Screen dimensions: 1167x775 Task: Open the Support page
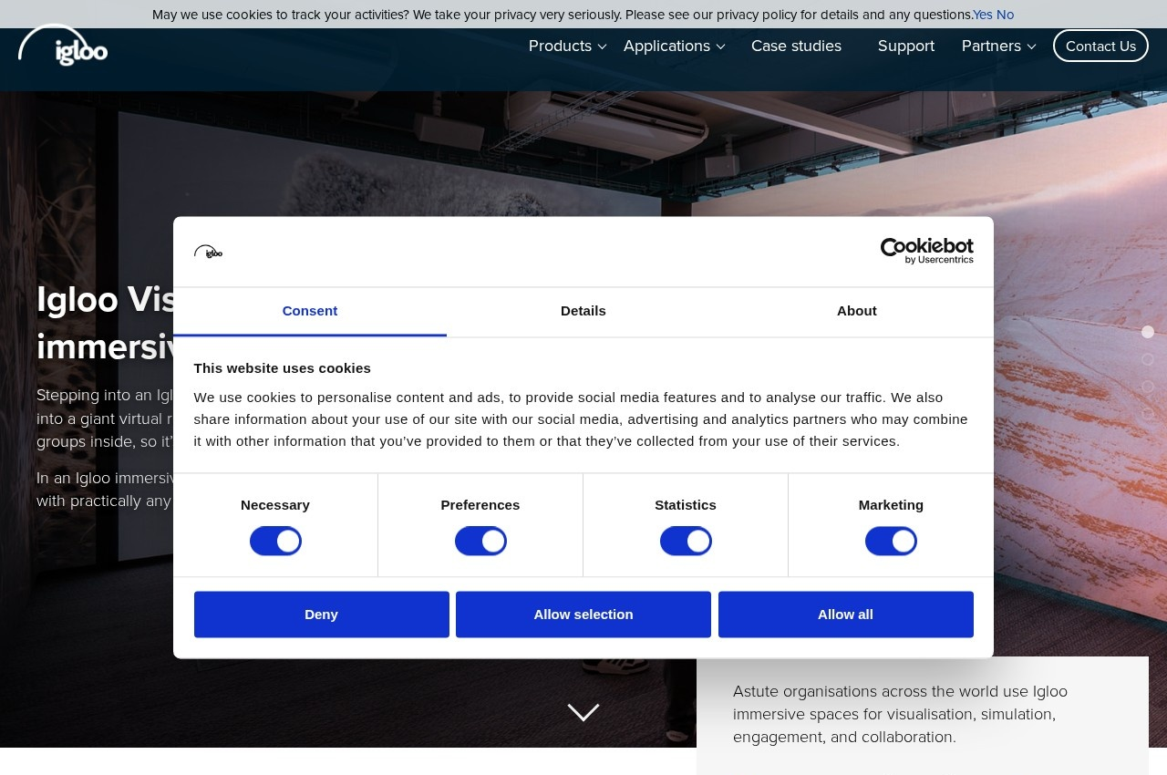[x=906, y=46]
